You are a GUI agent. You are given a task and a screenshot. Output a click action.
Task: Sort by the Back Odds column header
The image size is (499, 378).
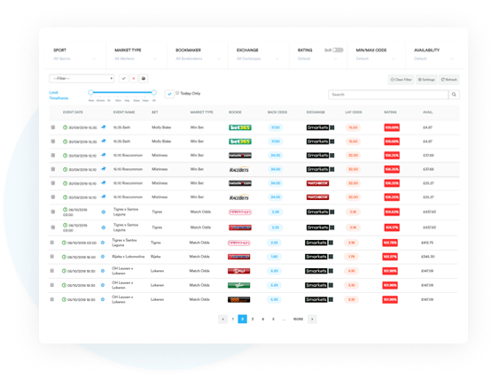click(277, 112)
